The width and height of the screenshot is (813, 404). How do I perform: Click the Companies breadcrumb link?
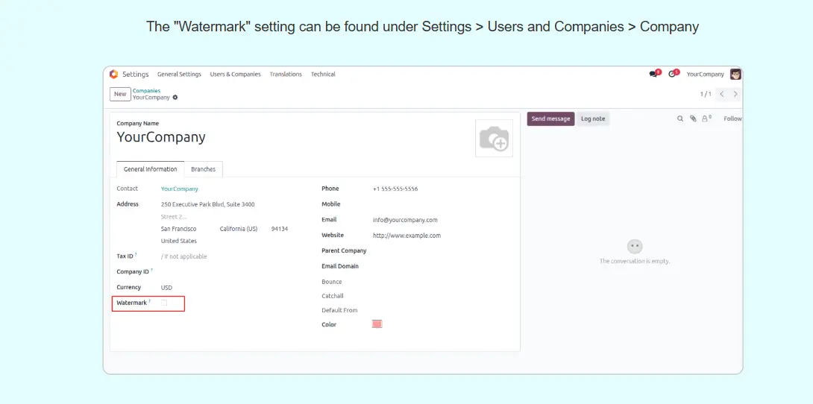point(146,91)
